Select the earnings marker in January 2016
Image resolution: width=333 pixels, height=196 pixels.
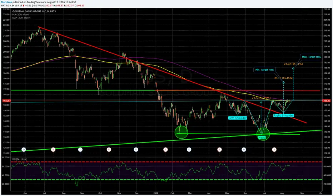click(x=165, y=150)
